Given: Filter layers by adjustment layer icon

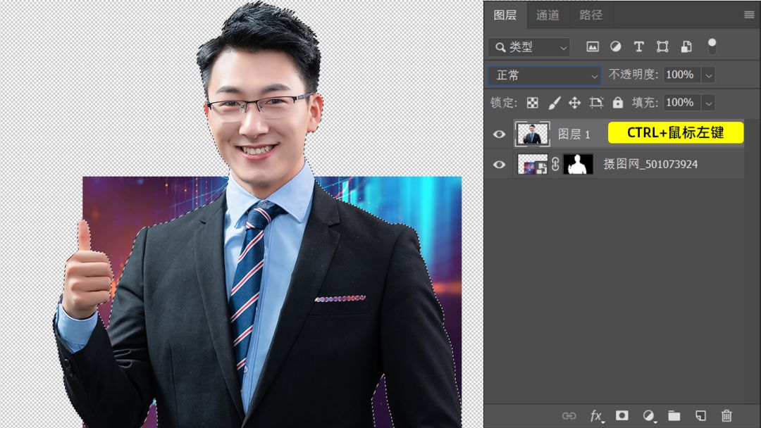Looking at the screenshot, I should click(615, 46).
